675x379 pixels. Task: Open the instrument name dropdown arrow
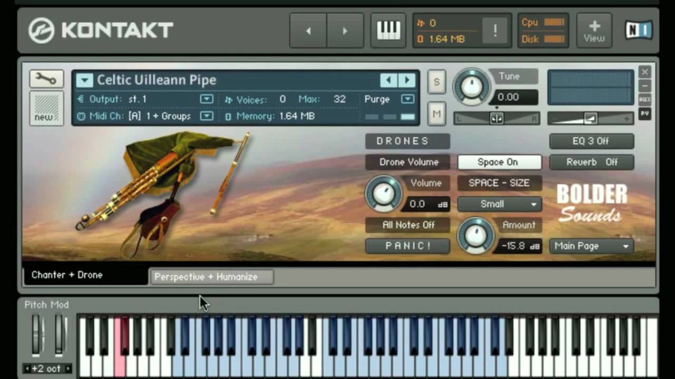click(84, 80)
